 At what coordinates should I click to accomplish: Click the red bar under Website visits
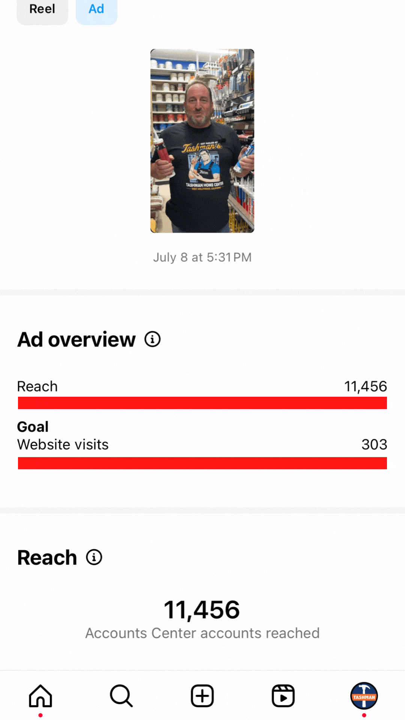[202, 463]
